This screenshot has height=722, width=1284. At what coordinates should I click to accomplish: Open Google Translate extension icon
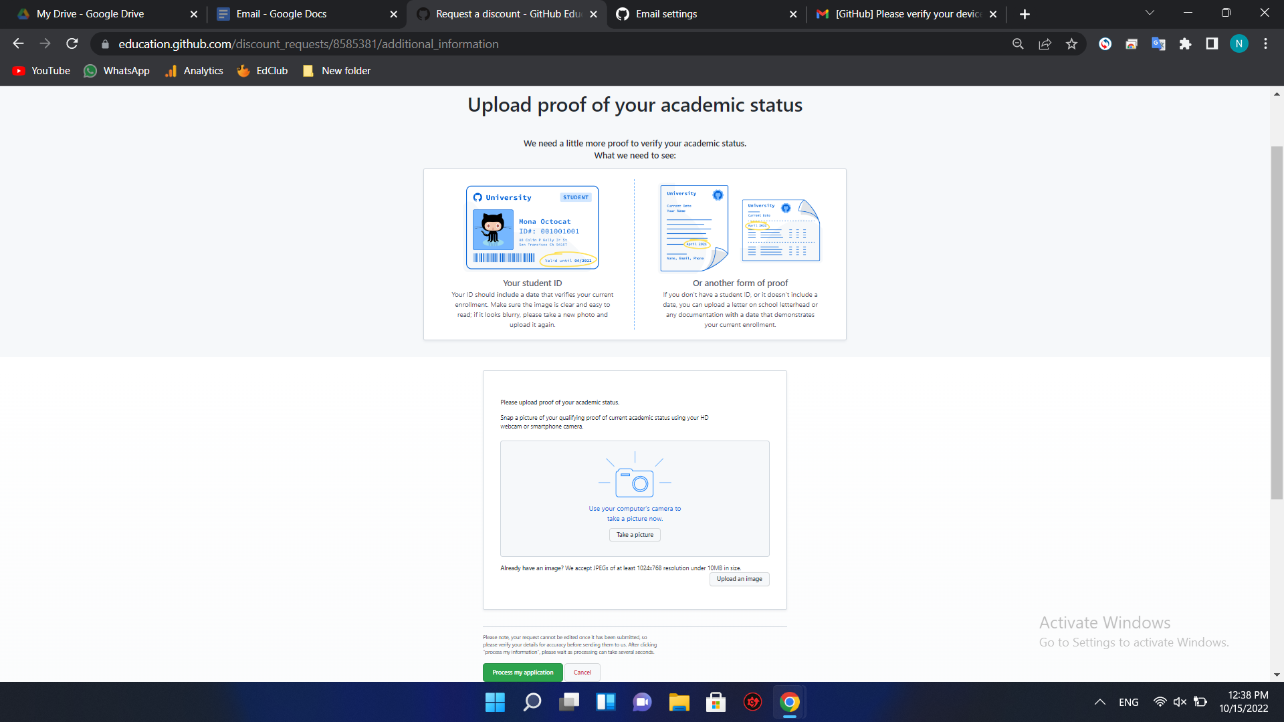tap(1158, 44)
